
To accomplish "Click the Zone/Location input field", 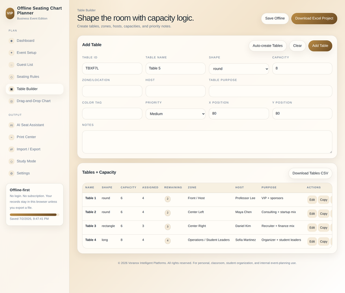I will pos(112,91).
